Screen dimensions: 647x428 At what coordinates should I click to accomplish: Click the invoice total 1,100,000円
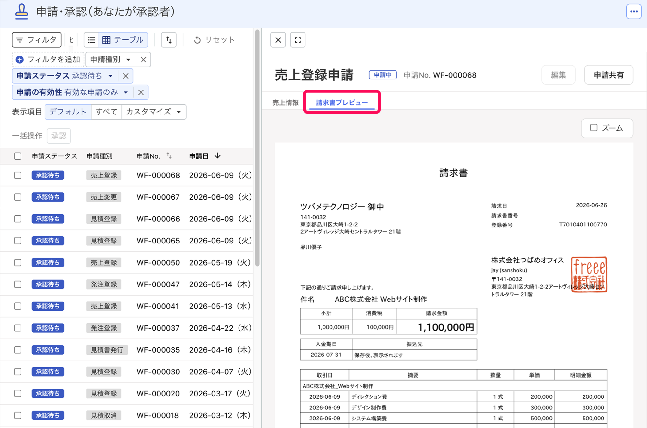(445, 327)
